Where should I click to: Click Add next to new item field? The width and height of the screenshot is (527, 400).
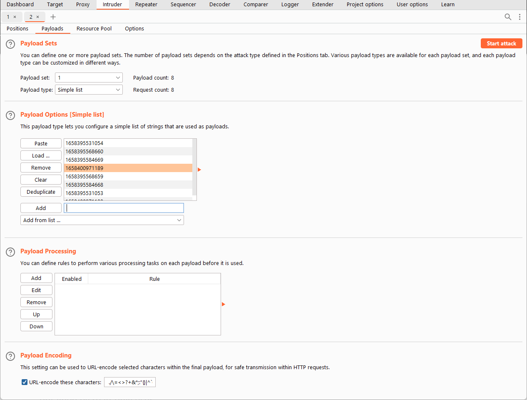click(41, 208)
